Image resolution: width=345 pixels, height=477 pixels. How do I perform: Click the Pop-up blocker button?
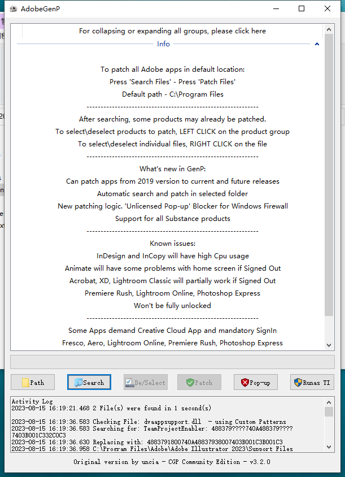pos(256,382)
